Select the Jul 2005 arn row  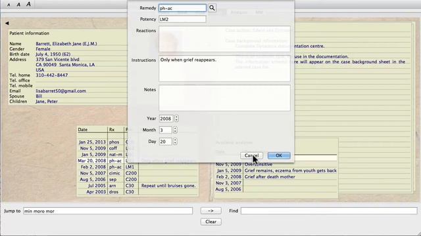point(137,186)
